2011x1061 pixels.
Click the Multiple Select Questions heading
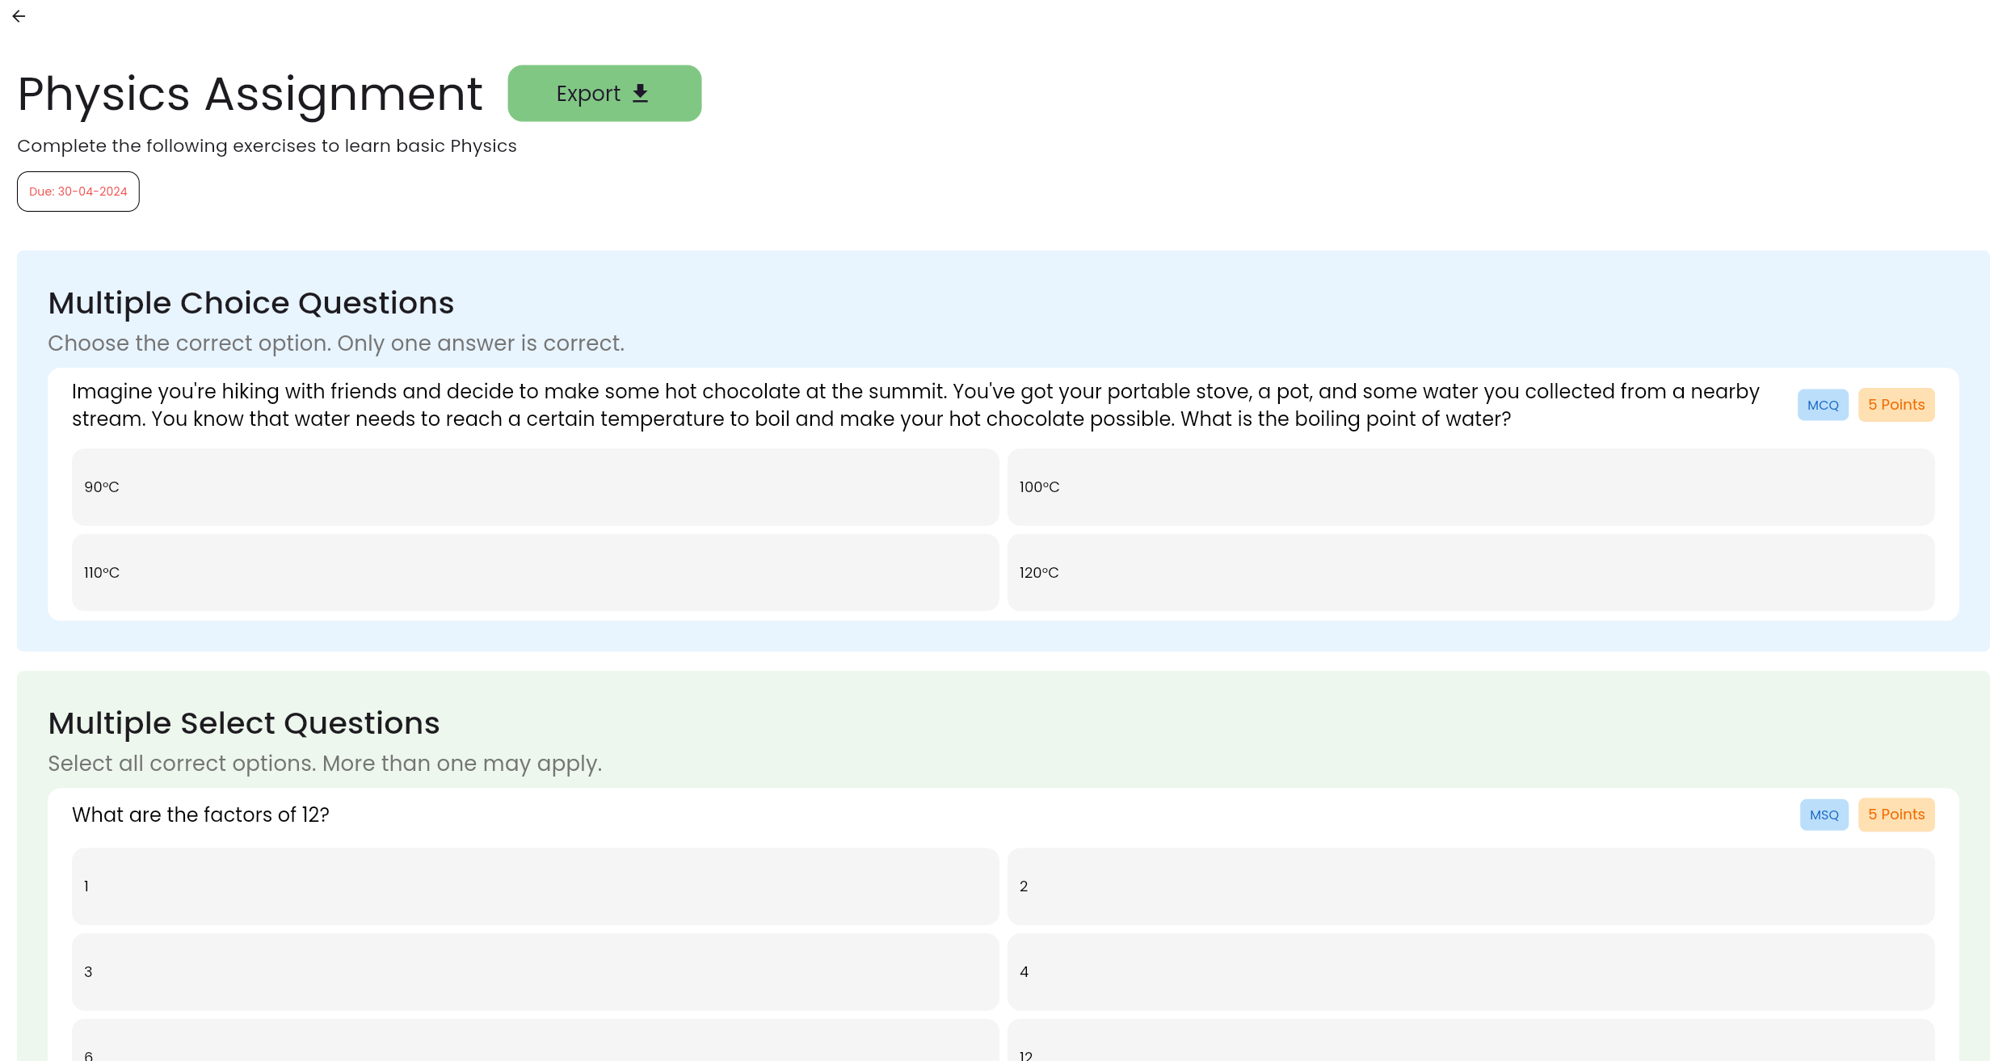(243, 723)
